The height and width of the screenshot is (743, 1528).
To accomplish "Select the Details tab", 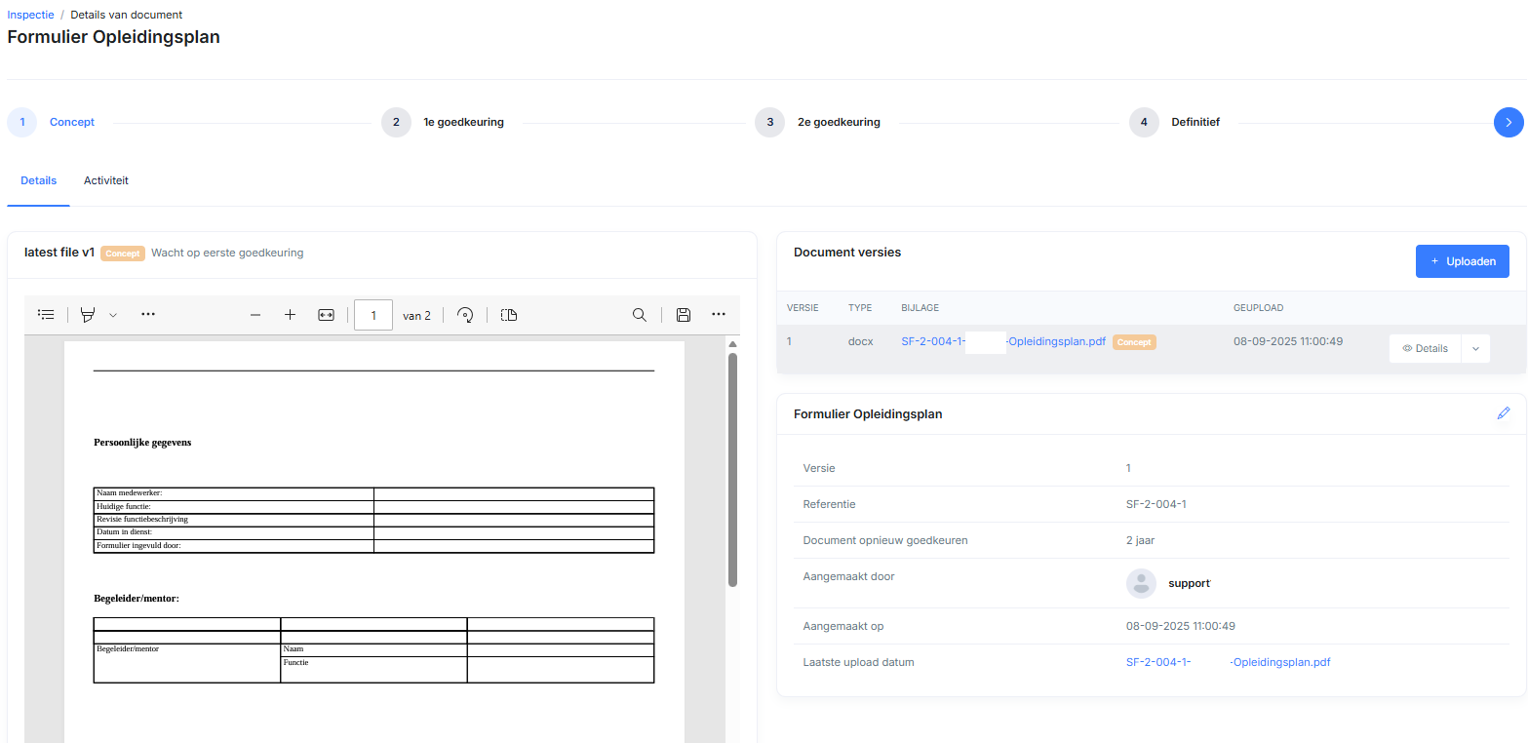I will click(x=39, y=181).
